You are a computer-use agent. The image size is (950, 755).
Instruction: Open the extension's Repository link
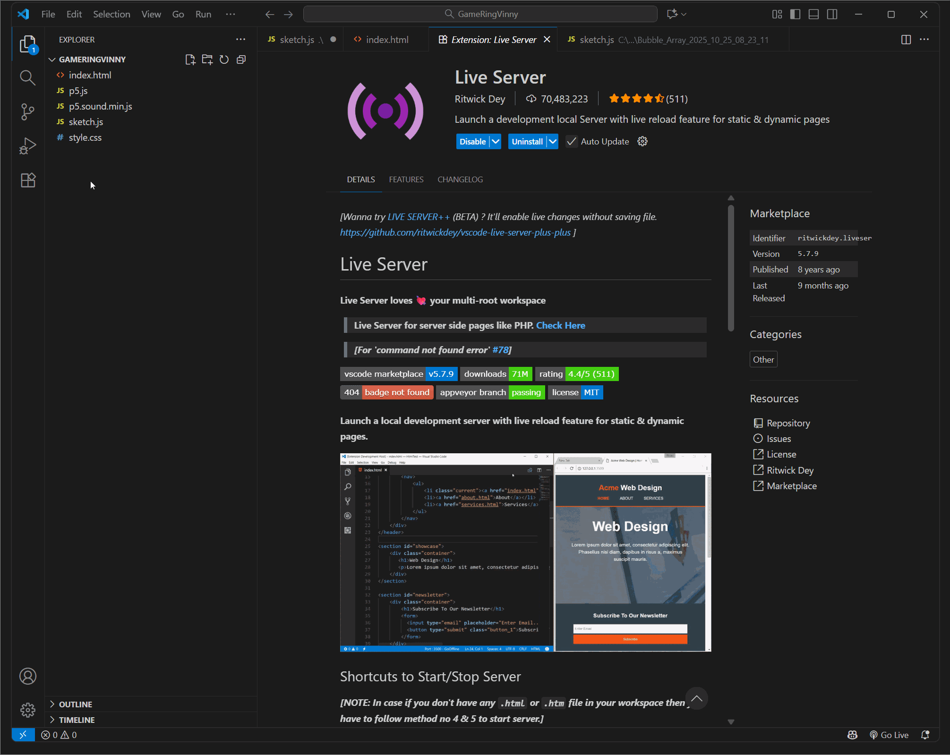787,423
